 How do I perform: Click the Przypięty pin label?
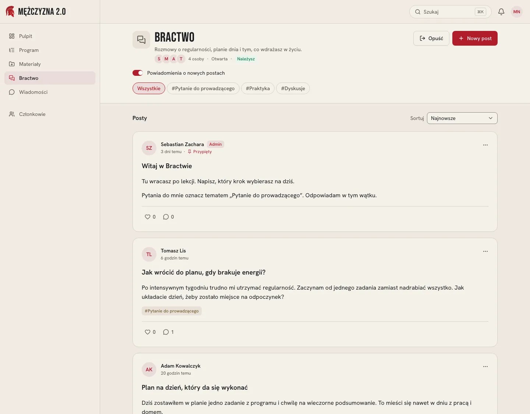(200, 152)
